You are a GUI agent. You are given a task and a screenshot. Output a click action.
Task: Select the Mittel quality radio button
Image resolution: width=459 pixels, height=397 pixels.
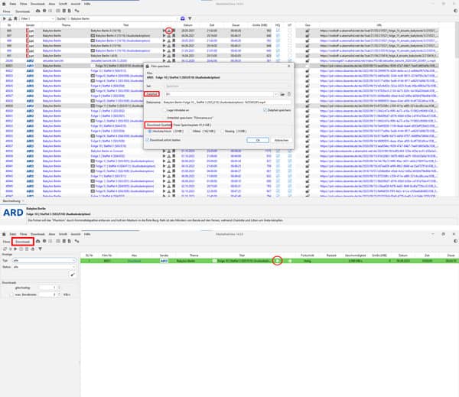pos(190,131)
